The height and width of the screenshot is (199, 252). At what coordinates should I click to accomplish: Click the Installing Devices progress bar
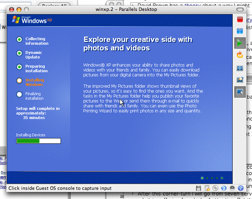click(38, 141)
